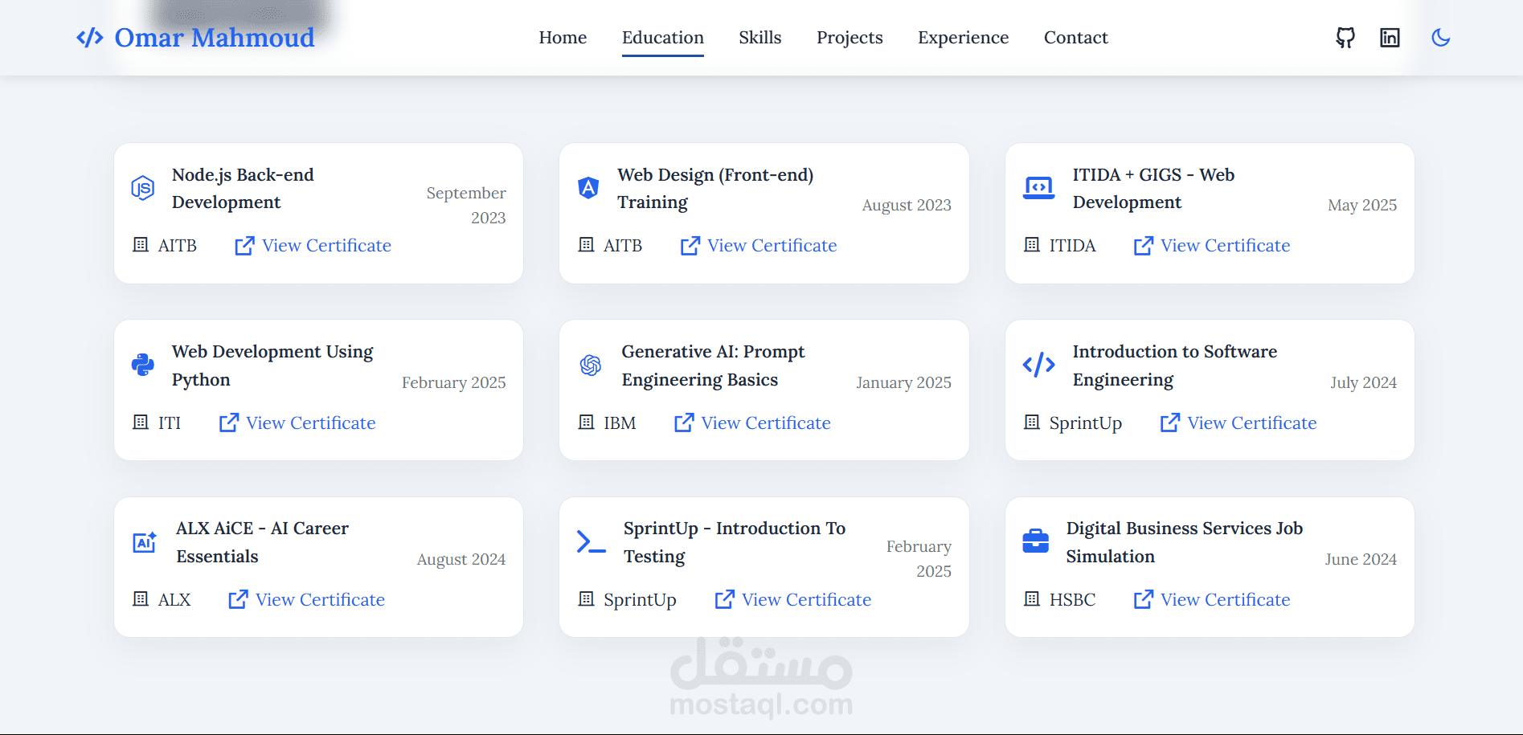Click the Introduction to Software Engineering title
The width and height of the screenshot is (1523, 735).
click(x=1175, y=365)
